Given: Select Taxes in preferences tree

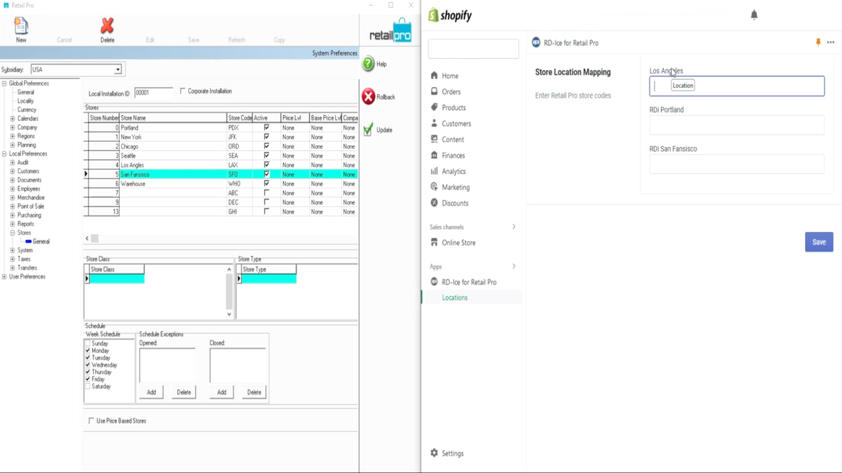Looking at the screenshot, I should [x=24, y=259].
